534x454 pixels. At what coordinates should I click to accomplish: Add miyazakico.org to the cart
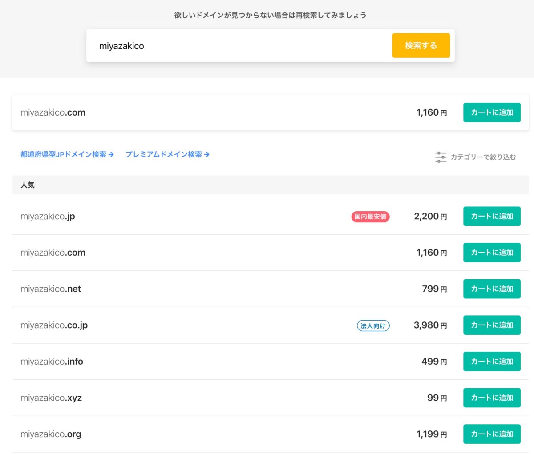click(492, 434)
